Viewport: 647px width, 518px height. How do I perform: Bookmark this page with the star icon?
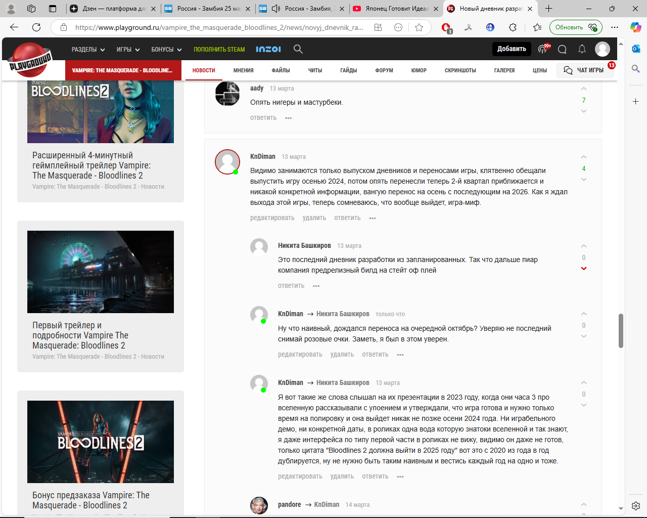tap(419, 27)
